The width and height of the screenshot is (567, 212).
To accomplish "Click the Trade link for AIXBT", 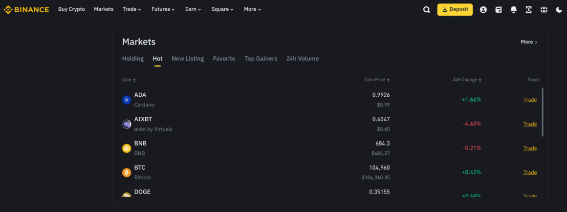I will pos(530,124).
